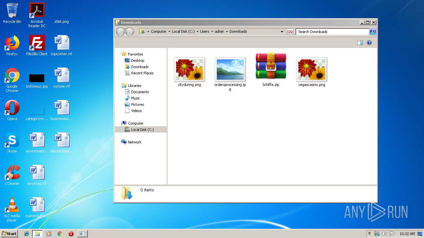Click the Computer breadcrumb in the address bar

(158, 32)
